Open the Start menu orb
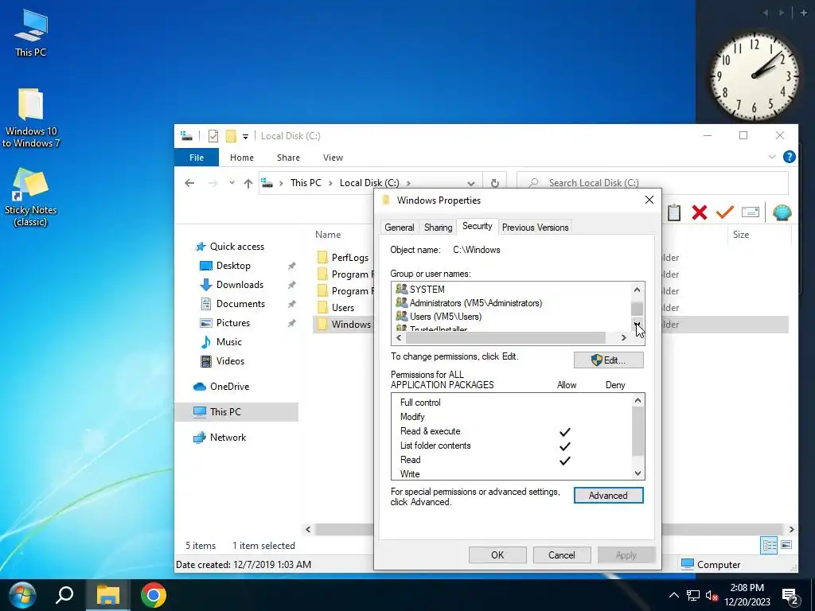Image resolution: width=815 pixels, height=611 pixels. [x=23, y=595]
